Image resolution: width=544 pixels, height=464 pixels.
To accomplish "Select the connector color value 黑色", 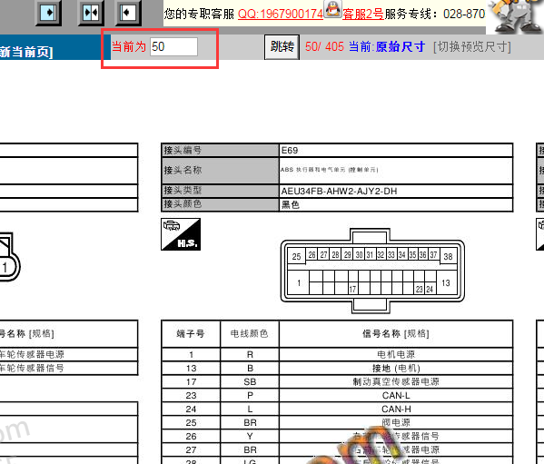I will pyautogui.click(x=291, y=204).
